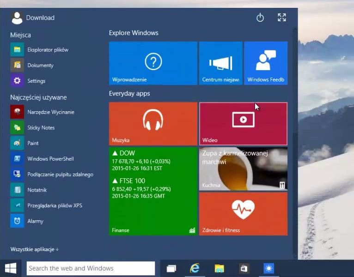Click the Explore Windows group heading
354x277 pixels.
point(134,33)
